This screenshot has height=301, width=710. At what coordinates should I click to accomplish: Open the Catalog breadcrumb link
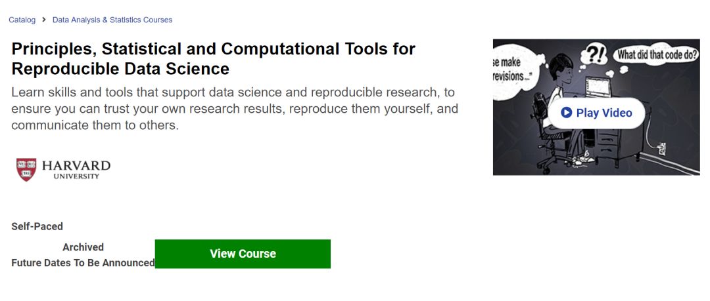point(22,20)
